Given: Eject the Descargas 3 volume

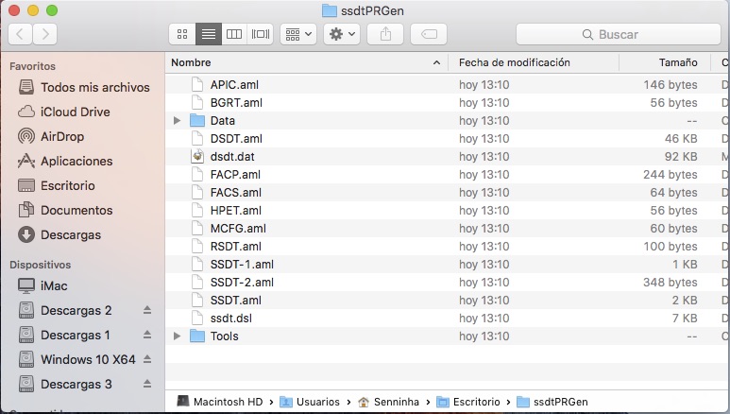Looking at the screenshot, I should pos(147,384).
